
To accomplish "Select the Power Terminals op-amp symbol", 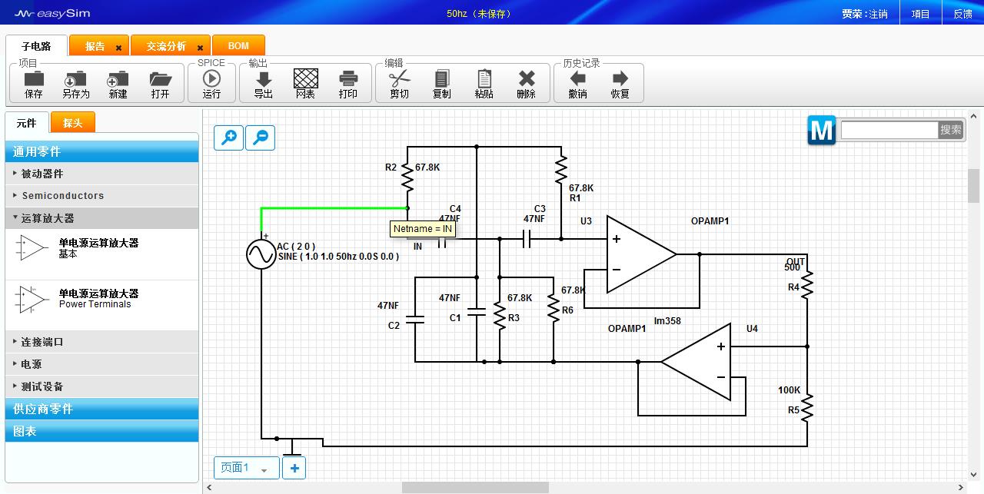I will point(34,299).
